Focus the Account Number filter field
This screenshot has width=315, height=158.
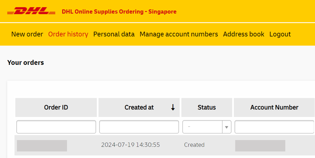click(274, 127)
